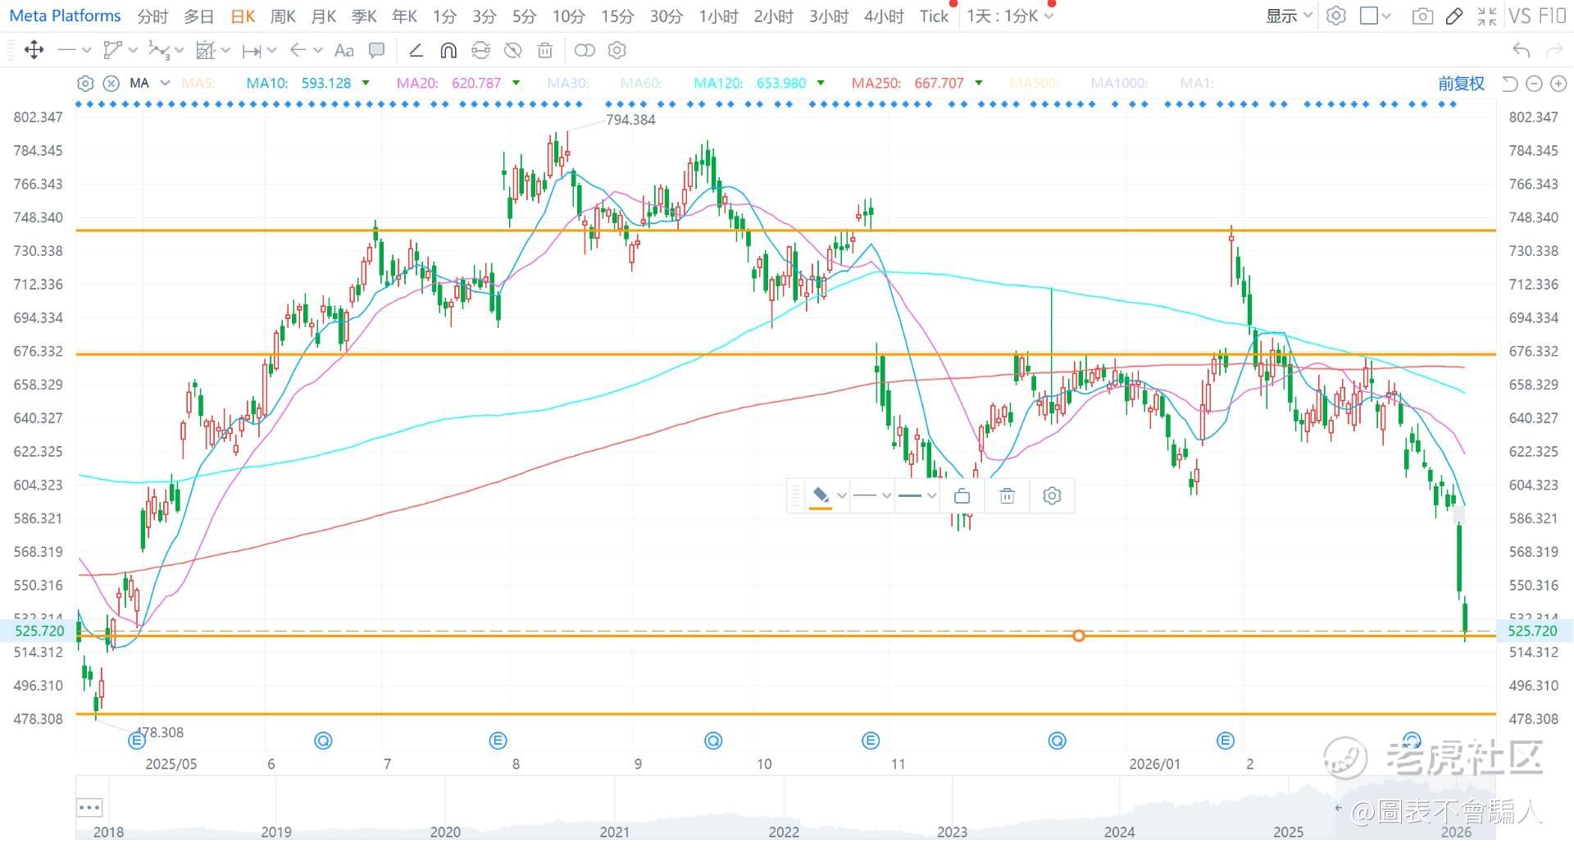Viewport: 1574px width, 848px height.
Task: Switch to the 多日 multi-day tab
Action: click(198, 16)
